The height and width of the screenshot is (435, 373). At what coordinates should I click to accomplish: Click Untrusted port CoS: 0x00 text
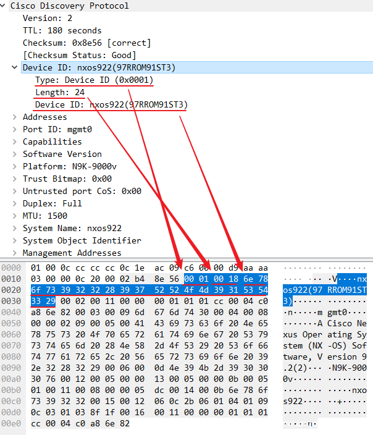(82, 191)
